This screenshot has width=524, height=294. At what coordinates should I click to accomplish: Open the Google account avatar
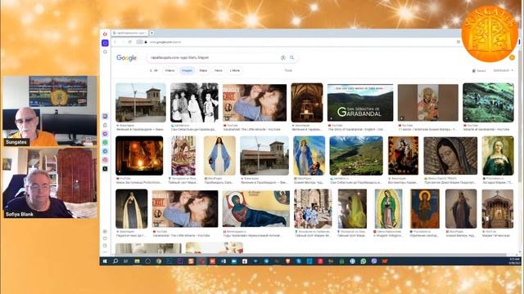512,57
